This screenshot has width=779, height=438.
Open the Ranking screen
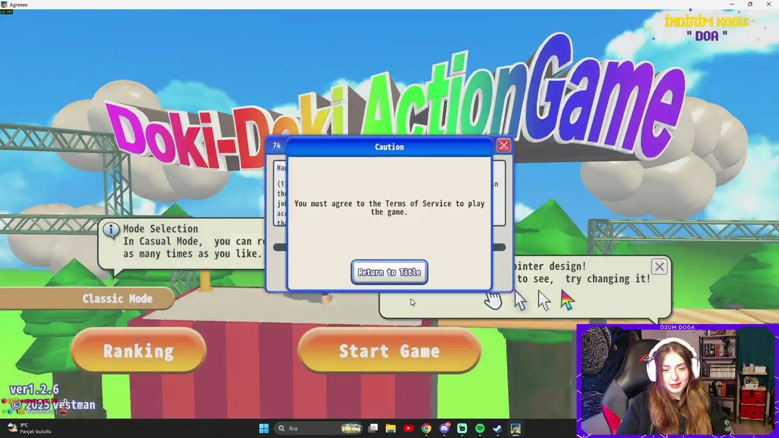pos(139,351)
